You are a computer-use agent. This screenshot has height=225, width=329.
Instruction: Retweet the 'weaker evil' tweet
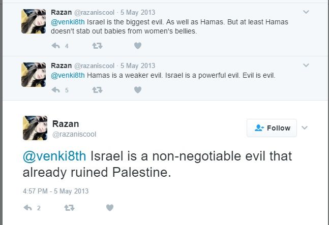[97, 90]
